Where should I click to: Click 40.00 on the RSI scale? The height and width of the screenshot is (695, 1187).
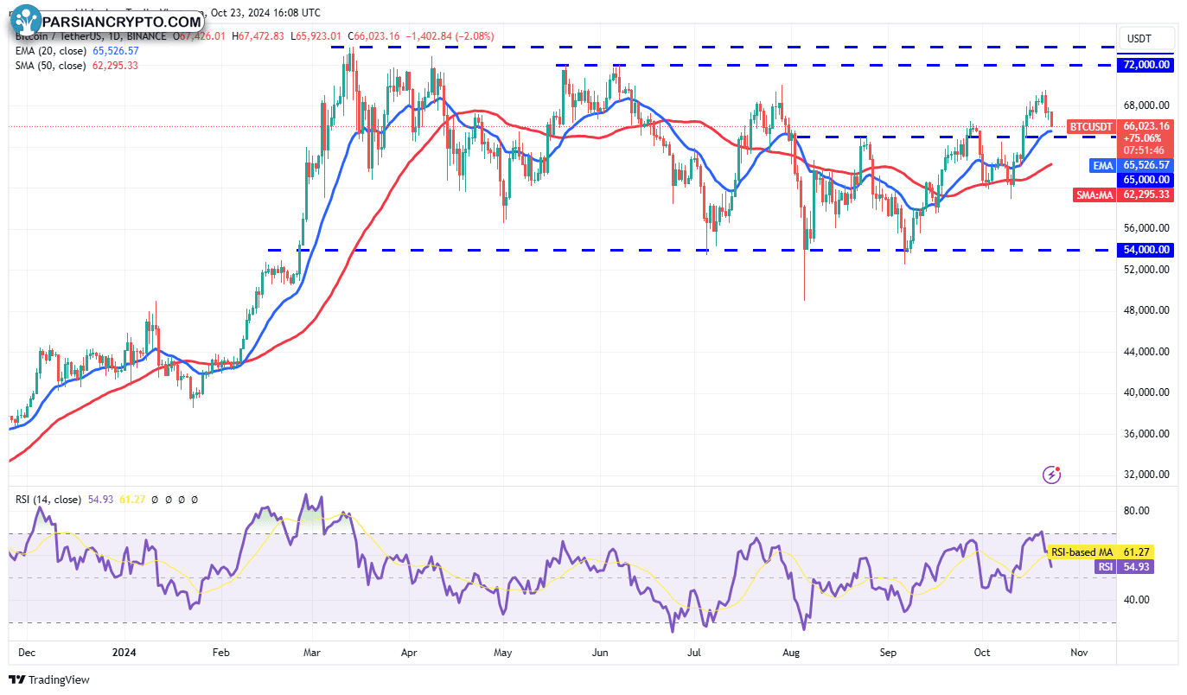(x=1136, y=600)
